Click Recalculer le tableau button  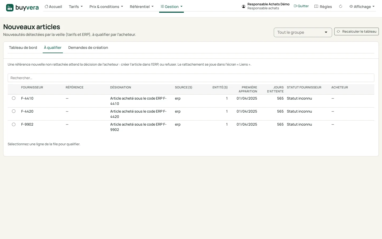click(x=356, y=31)
